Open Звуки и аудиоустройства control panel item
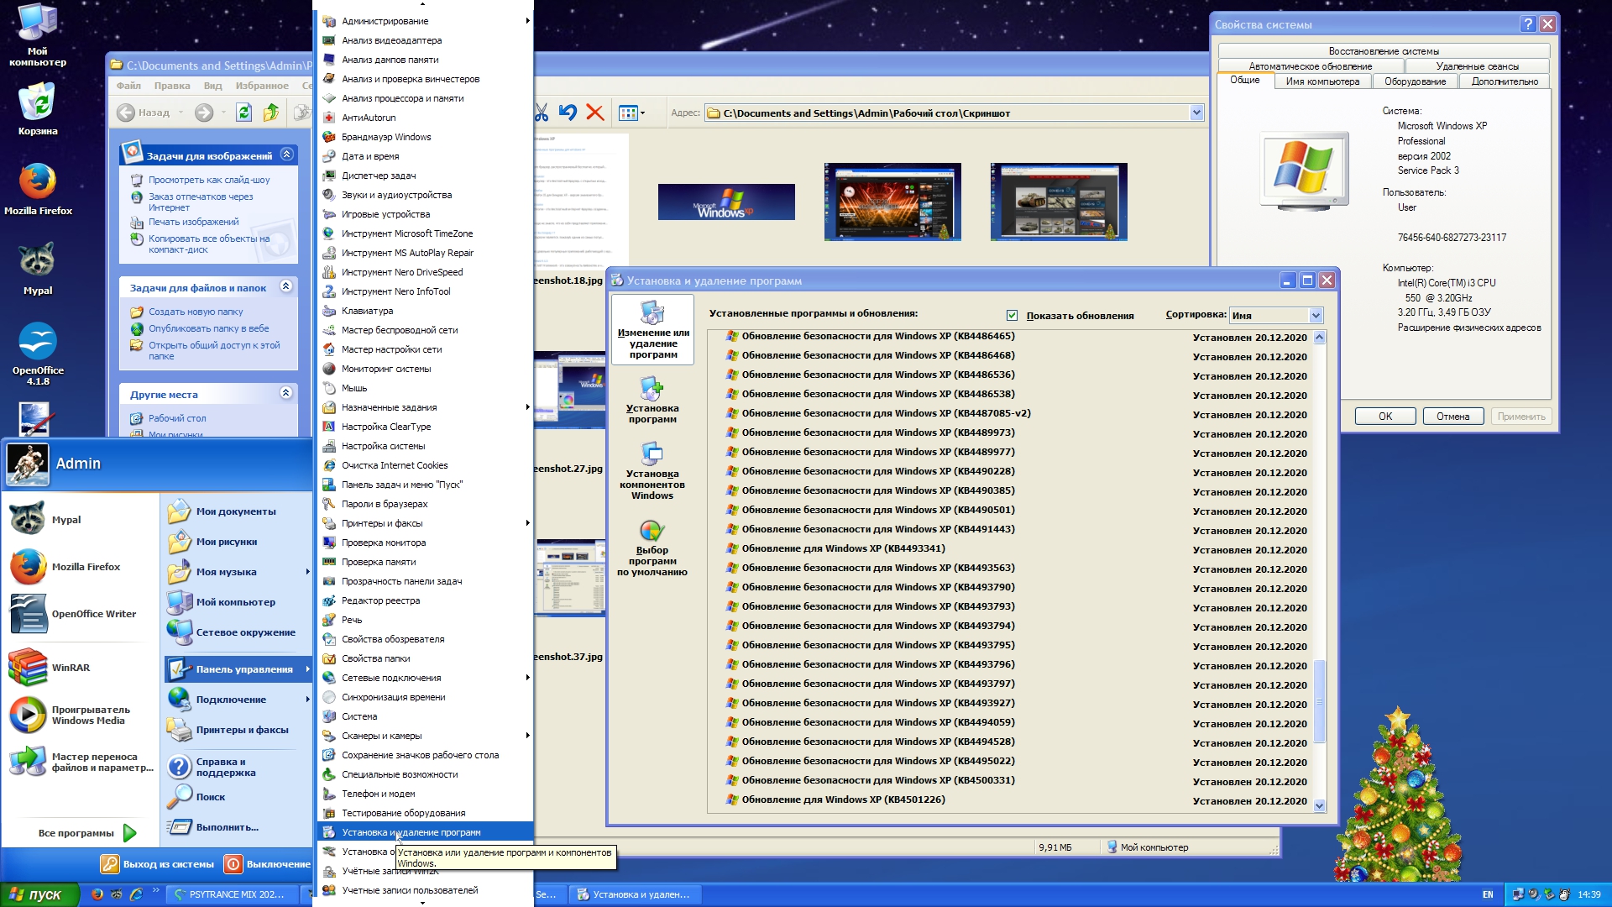 coord(396,195)
